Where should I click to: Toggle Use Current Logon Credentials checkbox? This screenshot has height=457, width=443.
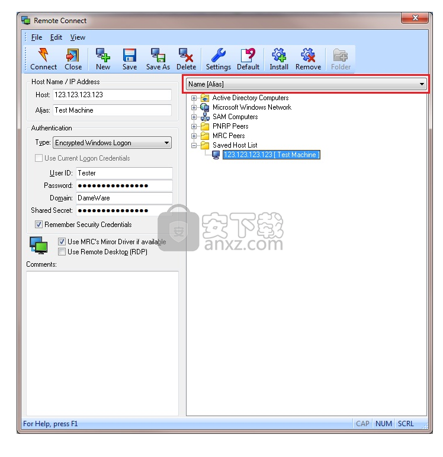tap(38, 158)
